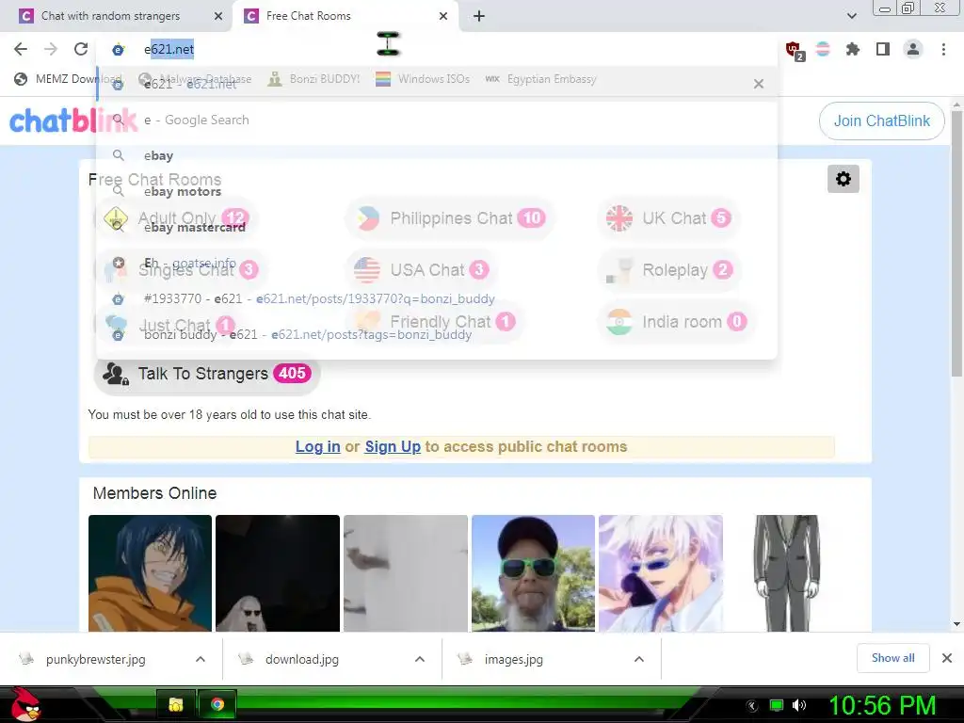Screen dimensions: 964x723
Task: Open the anime orange-hoodie member thumbnail
Action: coord(150,573)
